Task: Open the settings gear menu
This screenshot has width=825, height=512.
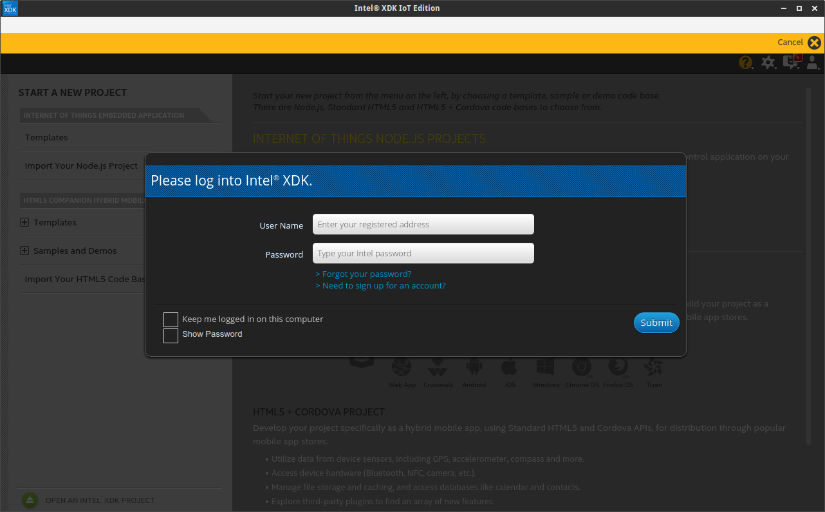Action: (x=768, y=62)
